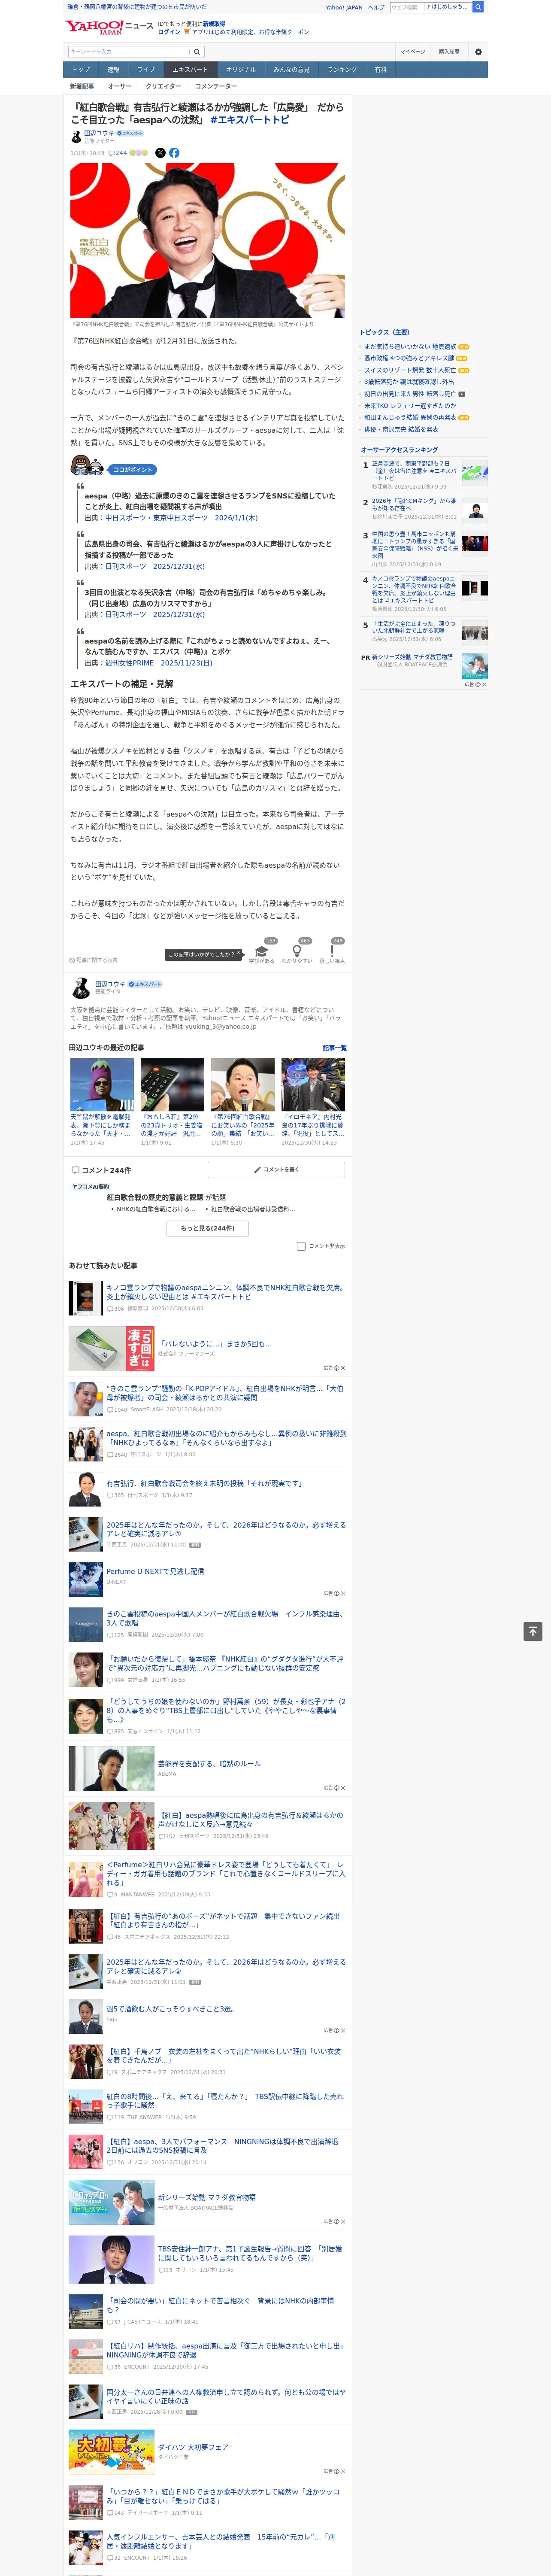Open the トップ tab
This screenshot has width=551, height=2576.
point(81,70)
